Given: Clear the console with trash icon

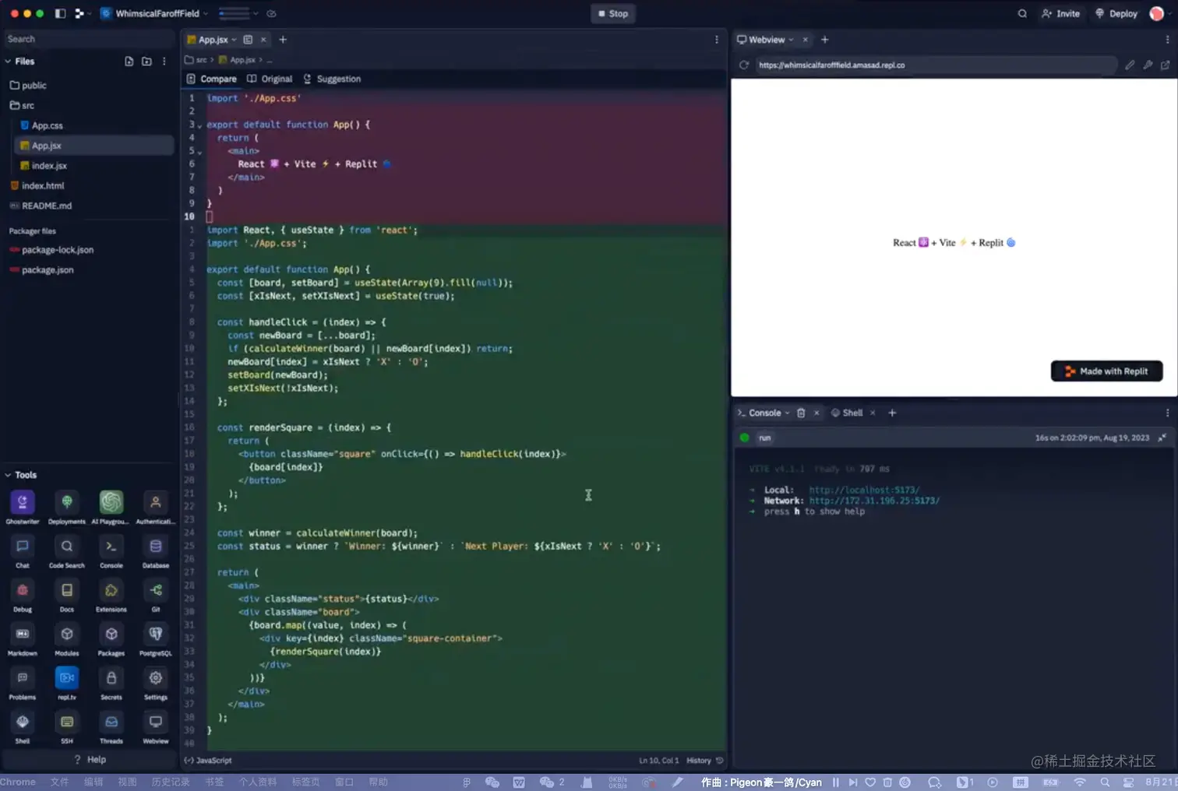Looking at the screenshot, I should (801, 413).
